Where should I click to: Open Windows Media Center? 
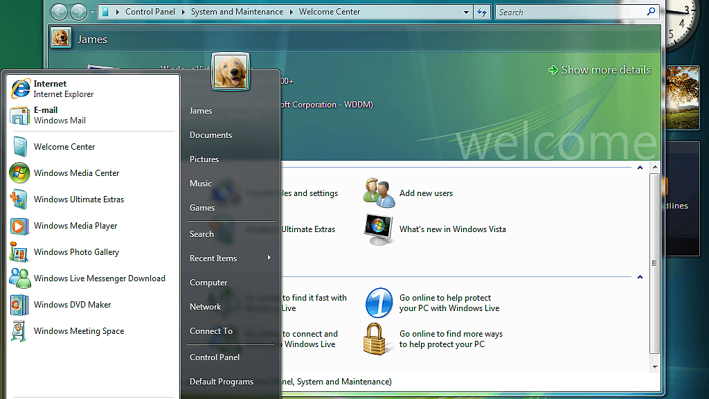(76, 173)
